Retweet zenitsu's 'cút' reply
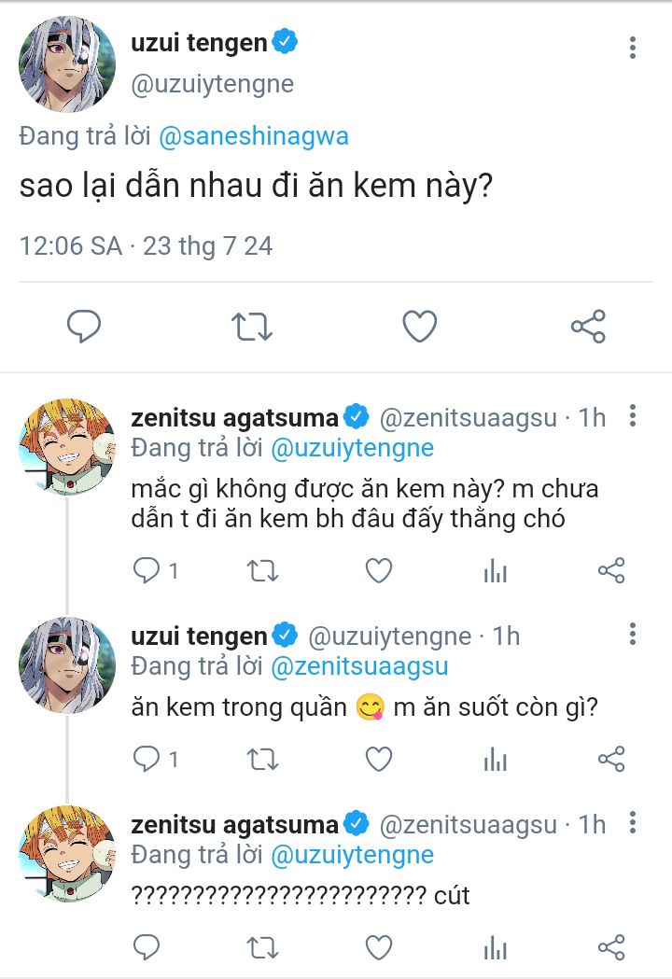 [x=262, y=948]
